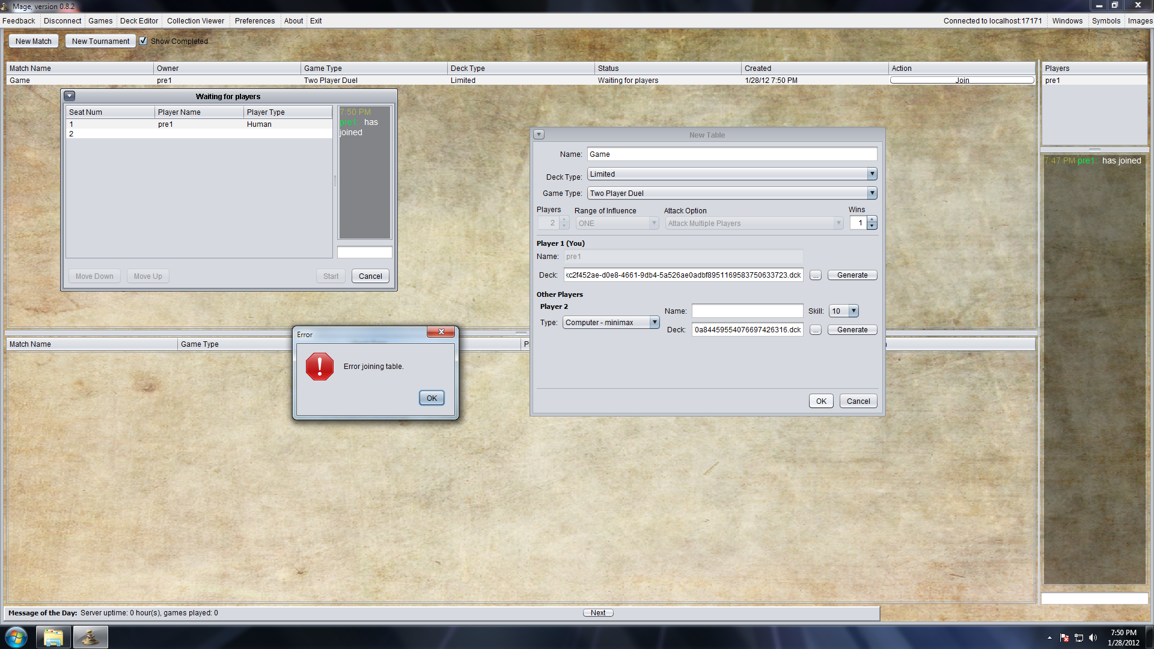Click the chat input in Waiting for players
The height and width of the screenshot is (649, 1154).
(364, 252)
